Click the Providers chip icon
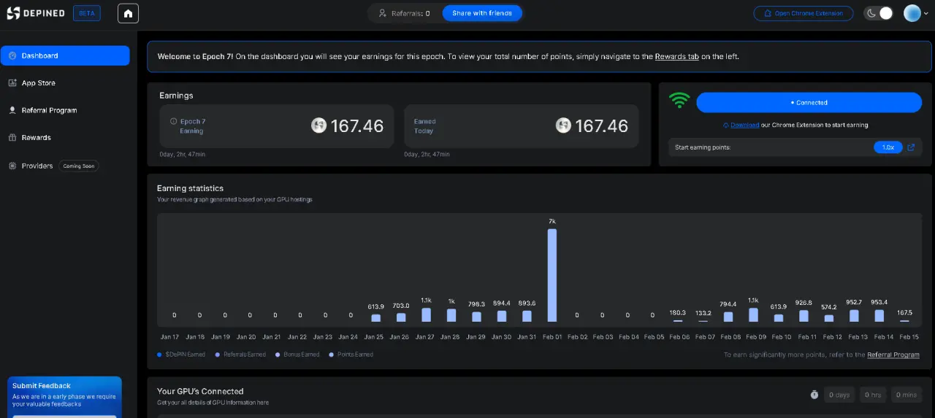 12,166
